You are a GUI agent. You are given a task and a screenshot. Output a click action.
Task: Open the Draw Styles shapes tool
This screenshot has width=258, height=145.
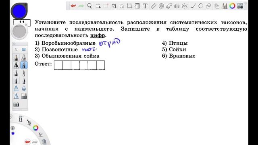[x=208, y=6]
